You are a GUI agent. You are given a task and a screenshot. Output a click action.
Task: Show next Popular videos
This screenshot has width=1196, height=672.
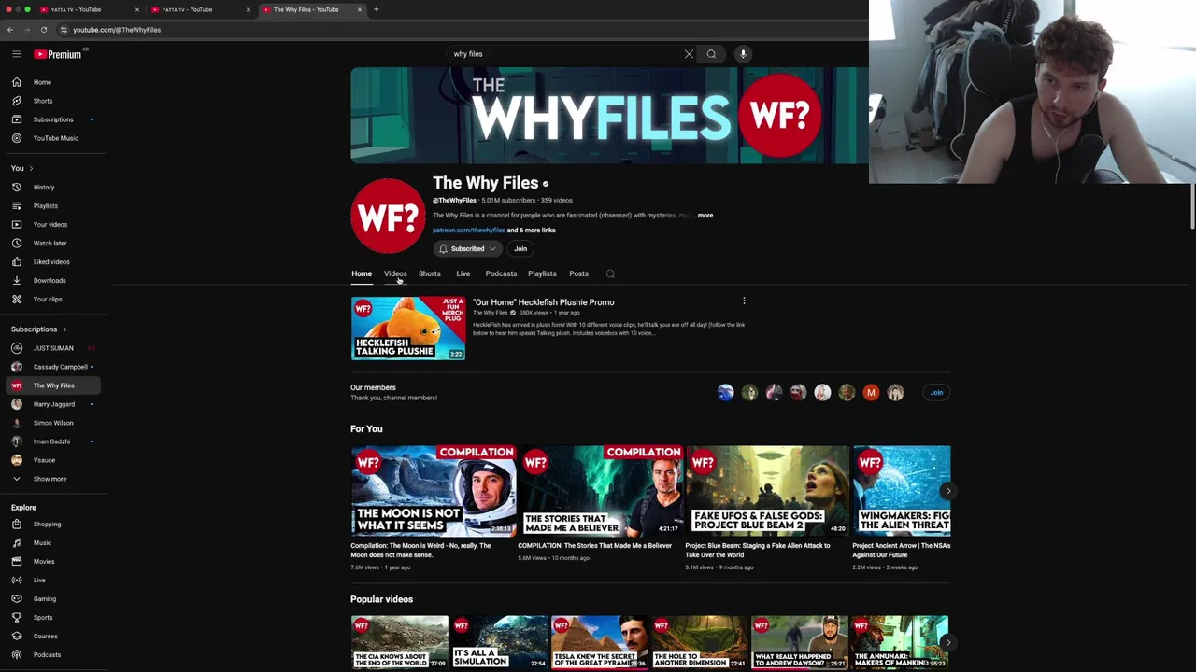point(948,642)
